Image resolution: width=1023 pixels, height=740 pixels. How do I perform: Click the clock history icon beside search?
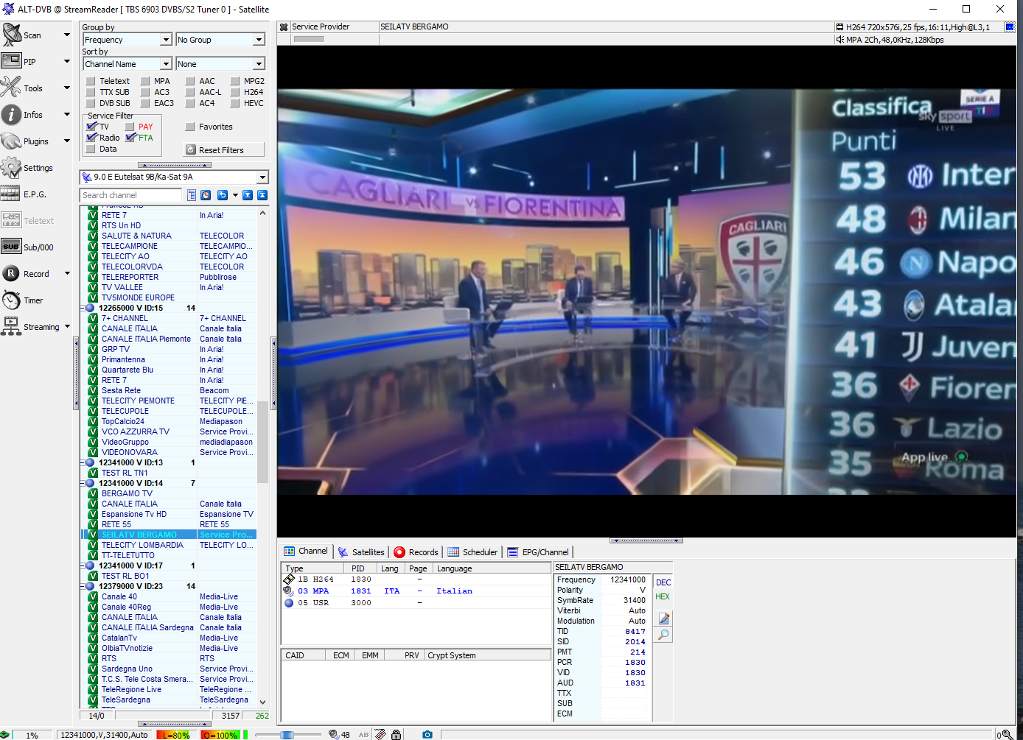[x=206, y=195]
